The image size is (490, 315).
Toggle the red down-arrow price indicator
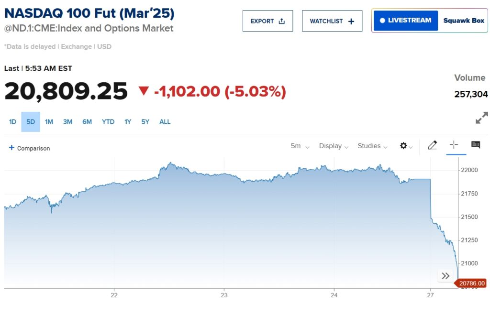(143, 92)
